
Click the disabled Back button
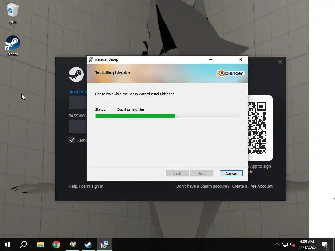[177, 173]
